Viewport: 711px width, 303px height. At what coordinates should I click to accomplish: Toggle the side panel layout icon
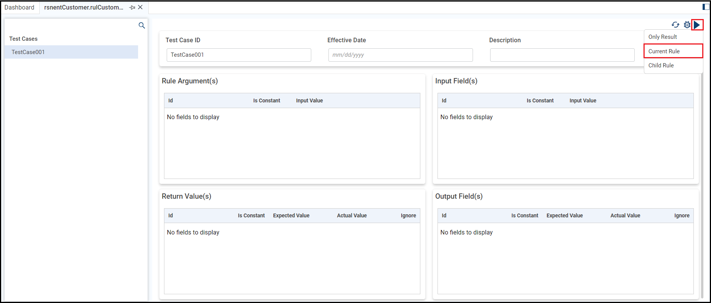[706, 7]
